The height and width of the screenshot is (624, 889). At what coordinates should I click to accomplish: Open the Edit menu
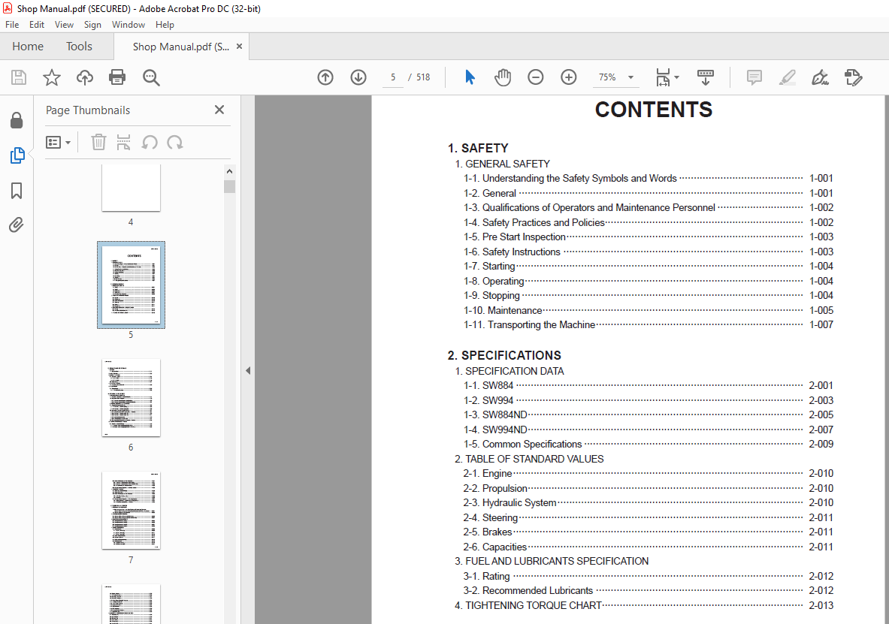(x=37, y=24)
